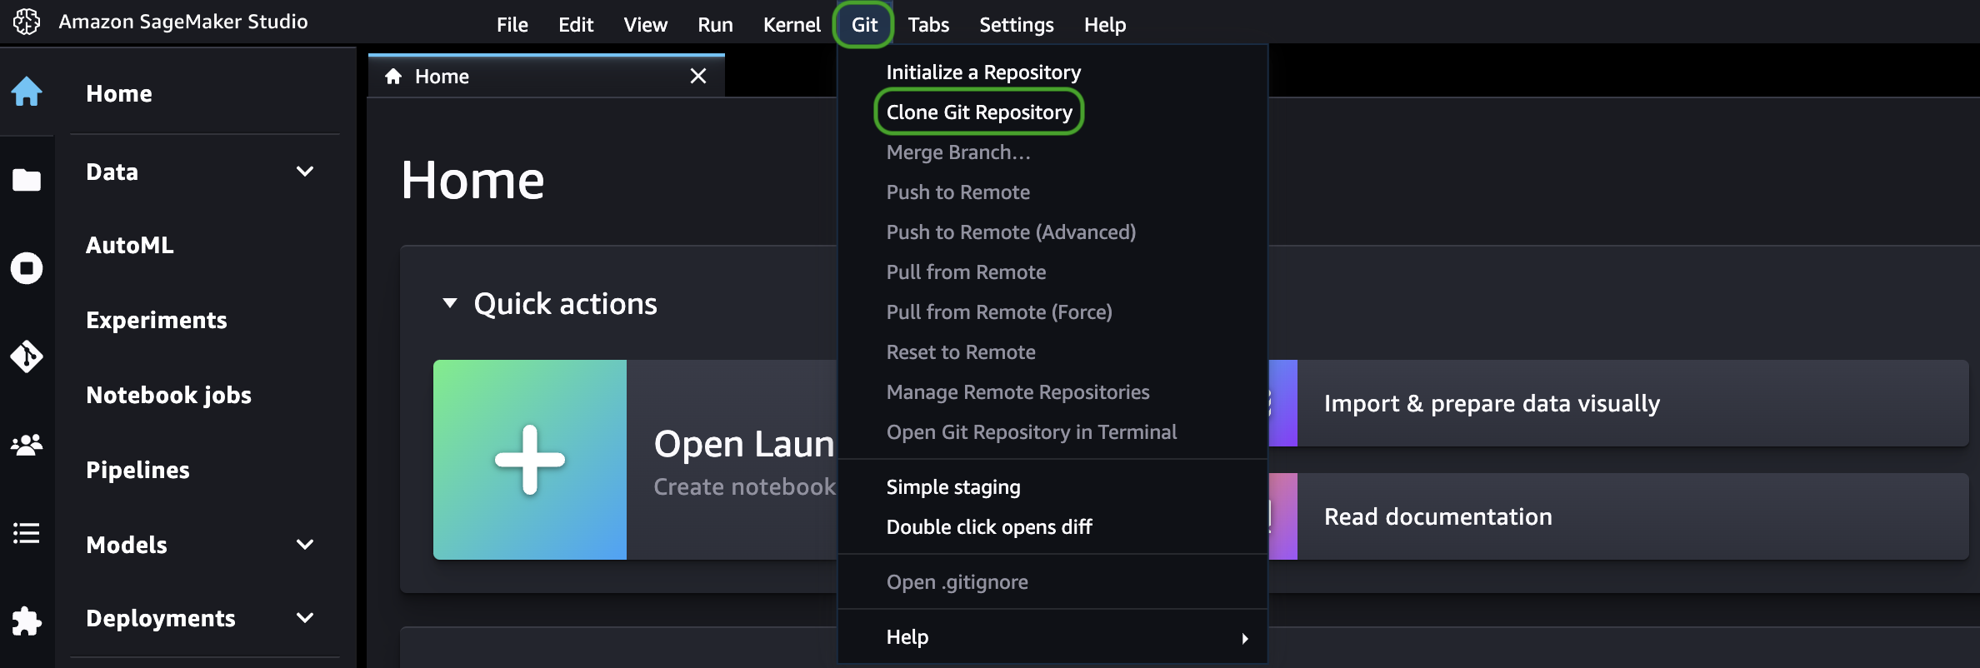Close the Git menu
The width and height of the screenshot is (1980, 668).
tap(864, 25)
